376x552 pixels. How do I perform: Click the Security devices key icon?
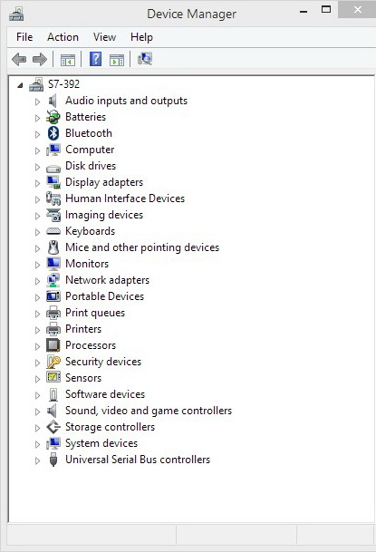click(x=53, y=362)
